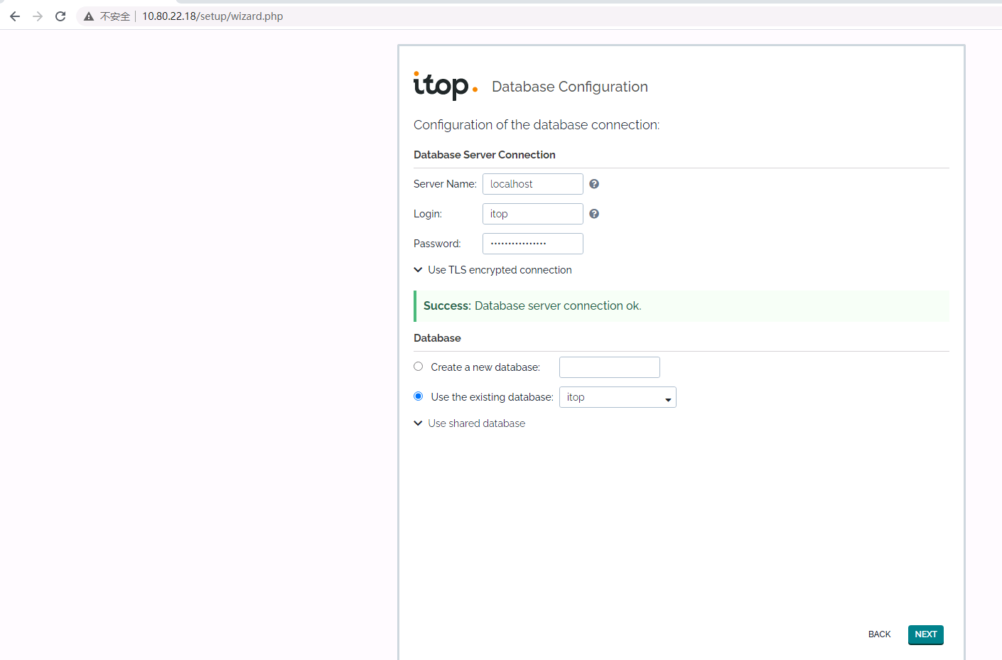Go to previous step with BACK
The width and height of the screenshot is (1002, 660).
pyautogui.click(x=879, y=634)
